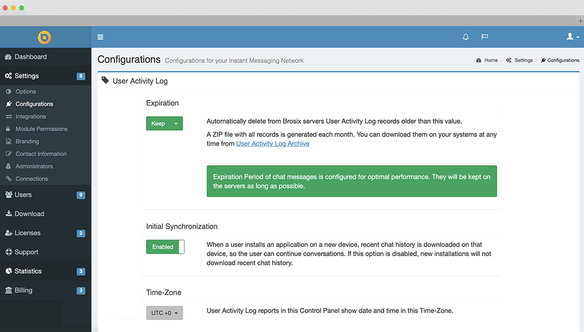This screenshot has height=332, width=584.
Task: Click the Home breadcrumb dashboard icon
Action: (478, 60)
